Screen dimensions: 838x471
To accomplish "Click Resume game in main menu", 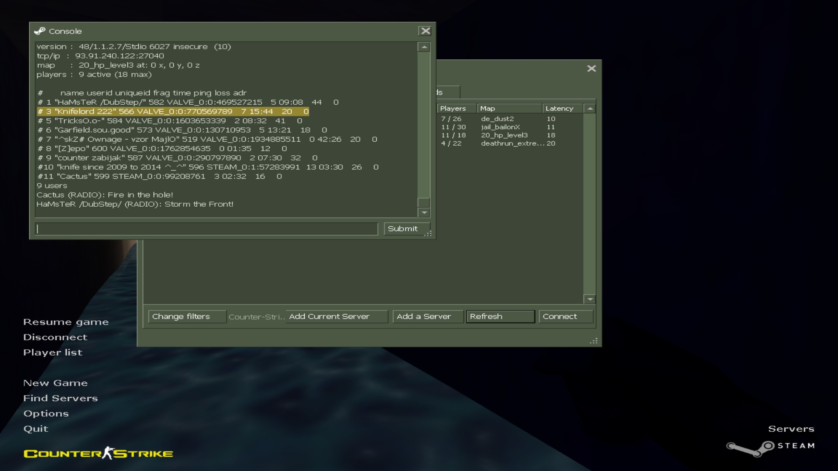I will [66, 322].
